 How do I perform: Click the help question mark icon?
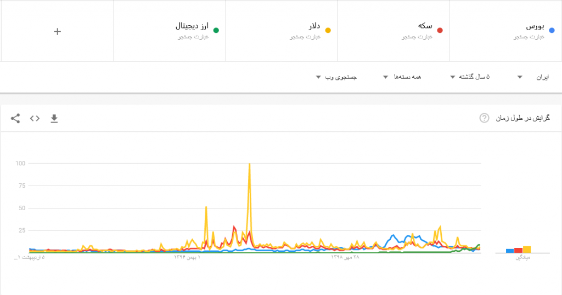coord(484,118)
